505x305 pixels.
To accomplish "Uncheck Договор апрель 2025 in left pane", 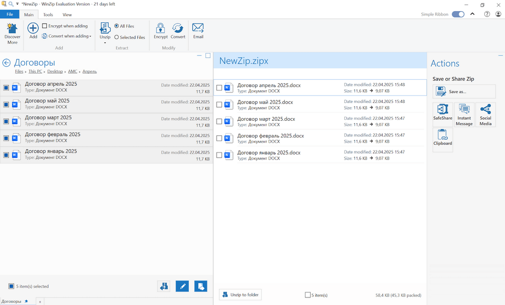I will (x=6, y=87).
